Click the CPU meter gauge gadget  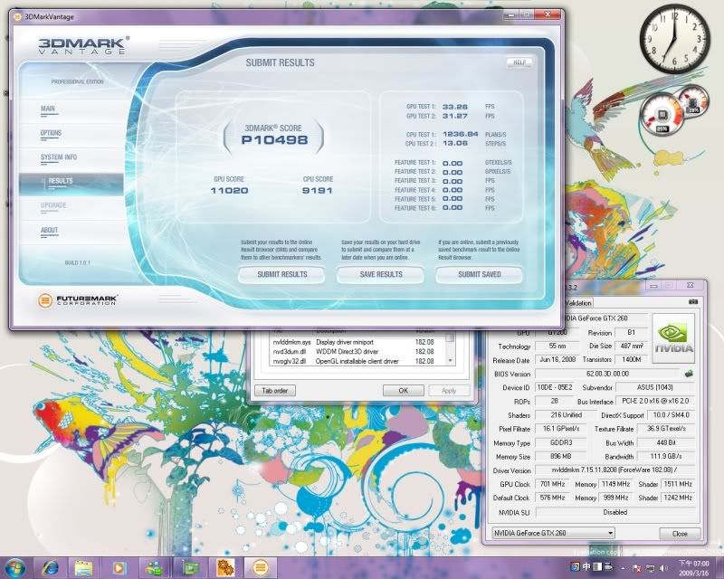(662, 115)
